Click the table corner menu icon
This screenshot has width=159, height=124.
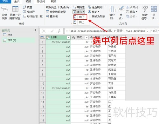[x=43, y=37]
